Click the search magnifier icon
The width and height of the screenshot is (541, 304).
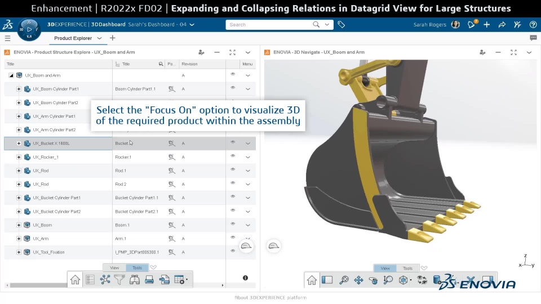[x=316, y=24]
